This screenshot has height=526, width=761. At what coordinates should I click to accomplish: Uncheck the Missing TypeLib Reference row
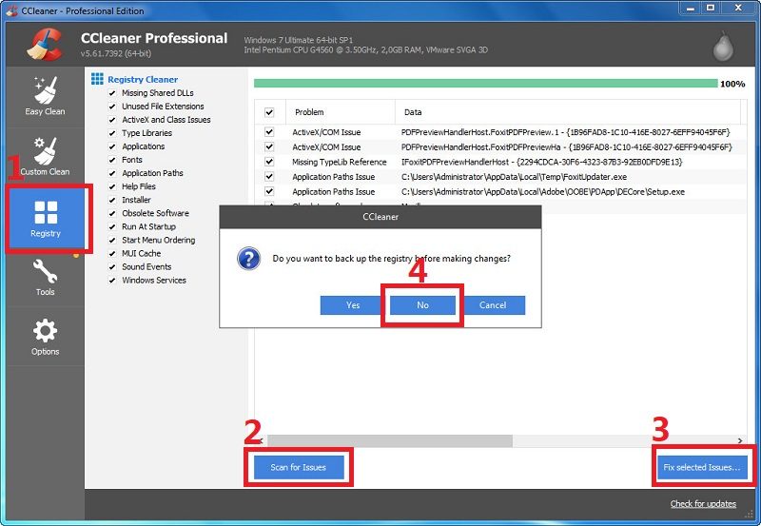click(269, 162)
